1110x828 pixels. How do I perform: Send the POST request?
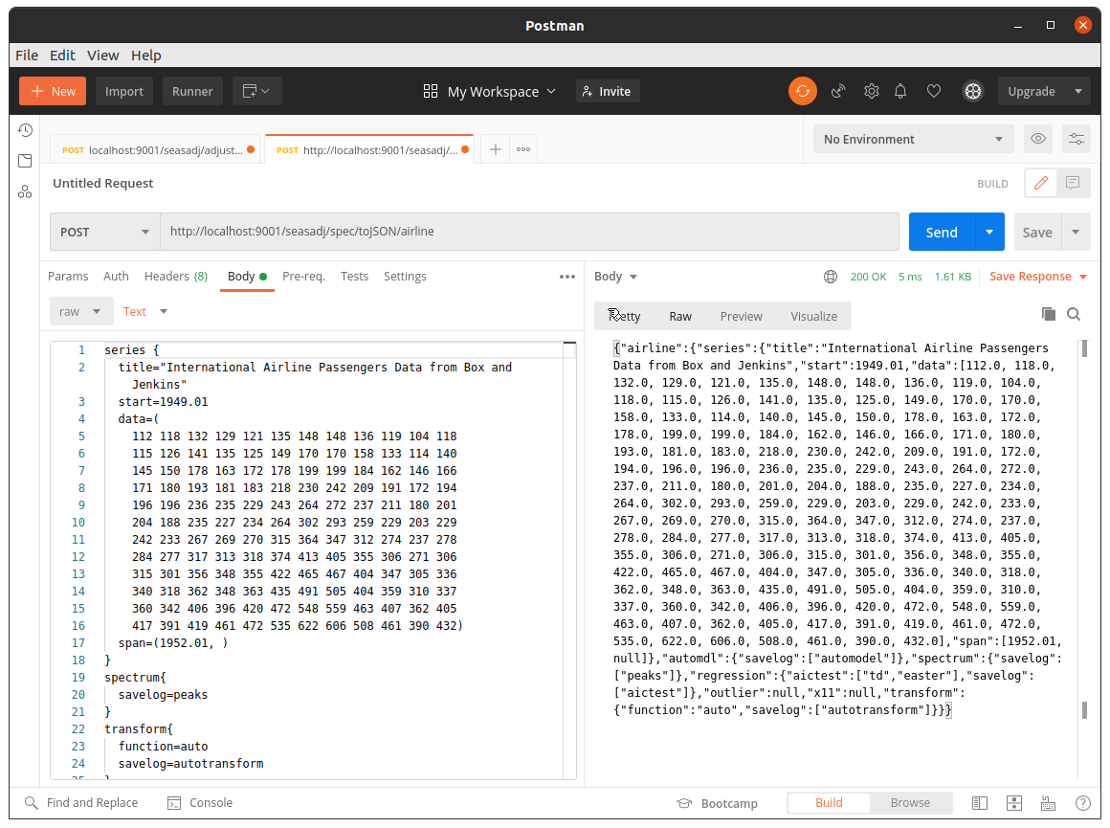(942, 232)
